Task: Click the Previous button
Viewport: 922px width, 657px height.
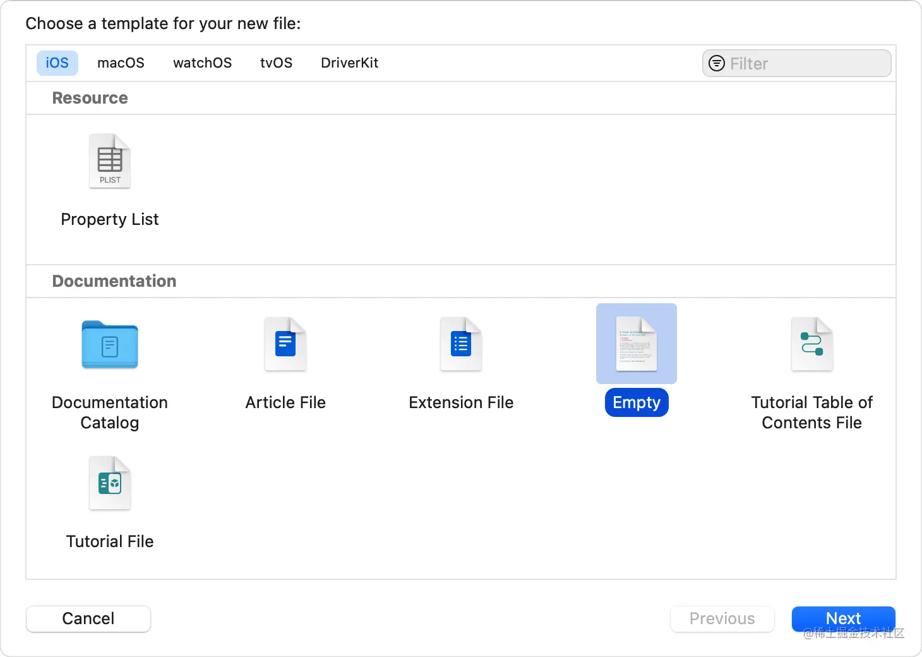Action: pyautogui.click(x=722, y=618)
